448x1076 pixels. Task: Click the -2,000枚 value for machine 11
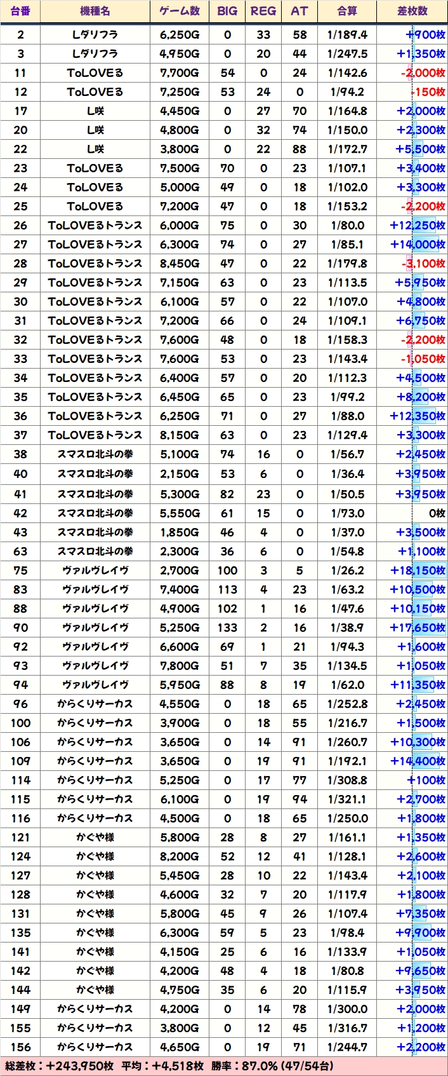423,72
